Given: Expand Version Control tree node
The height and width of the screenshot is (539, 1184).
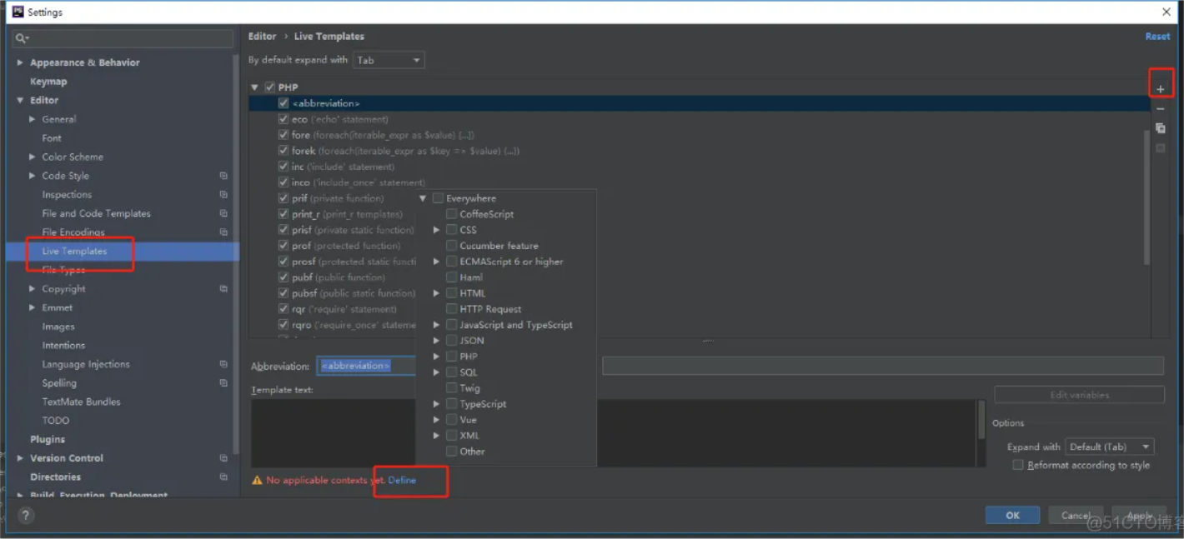Looking at the screenshot, I should (x=20, y=458).
